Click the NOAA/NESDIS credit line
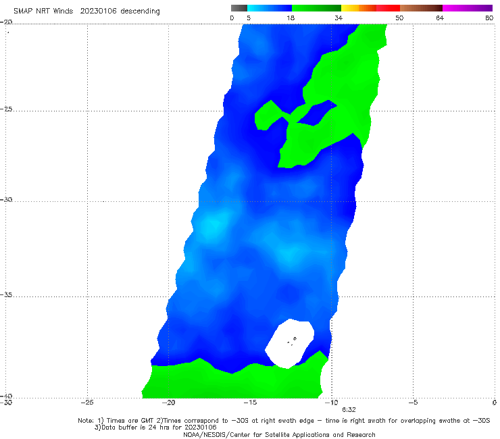The width and height of the screenshot is (500, 439). click(x=279, y=434)
